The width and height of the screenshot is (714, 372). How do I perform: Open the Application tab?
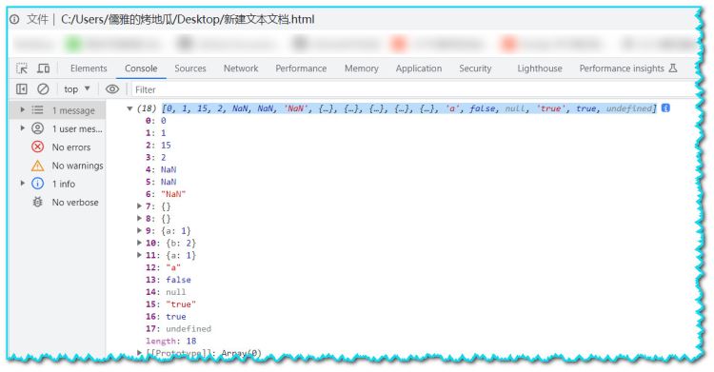419,69
